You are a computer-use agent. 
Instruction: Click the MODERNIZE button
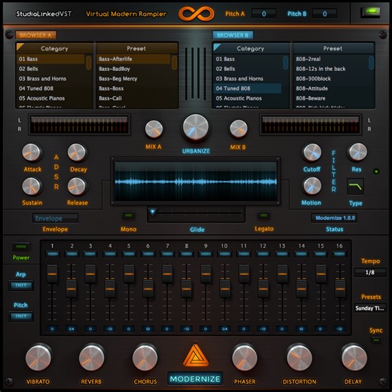195,379
